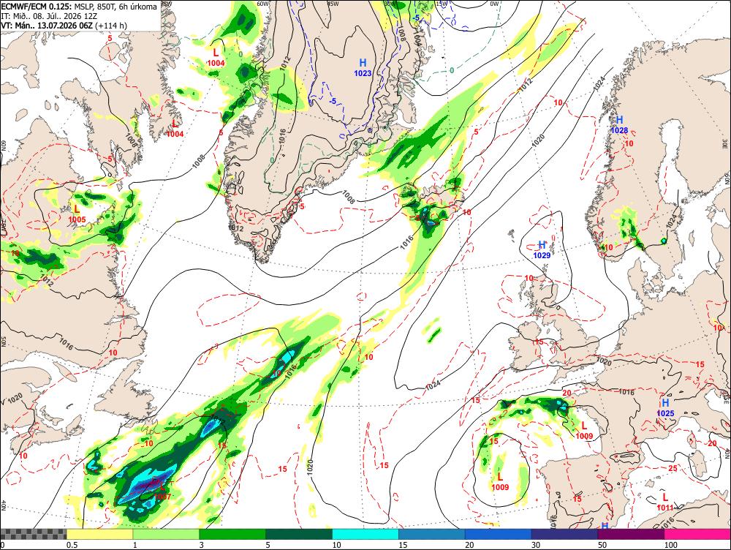Click the L 1007 low in heavy rain band
The image size is (731, 550).
click(x=162, y=491)
